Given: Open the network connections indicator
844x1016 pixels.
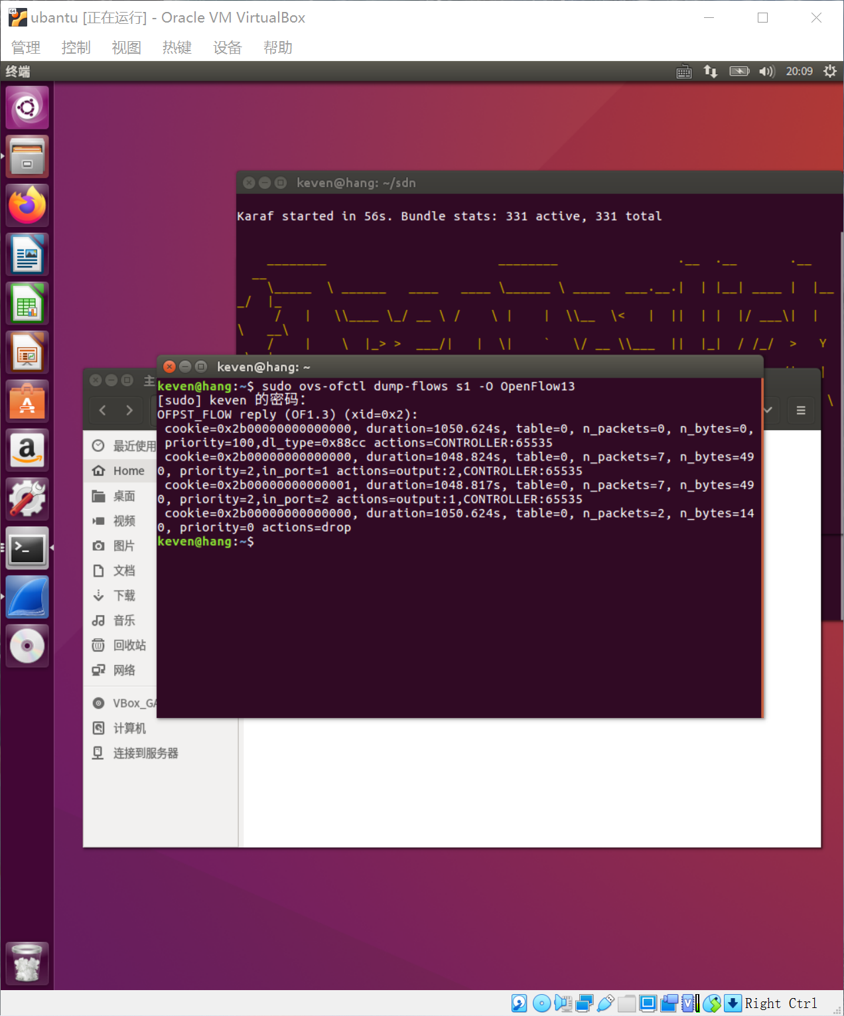Looking at the screenshot, I should tap(711, 72).
